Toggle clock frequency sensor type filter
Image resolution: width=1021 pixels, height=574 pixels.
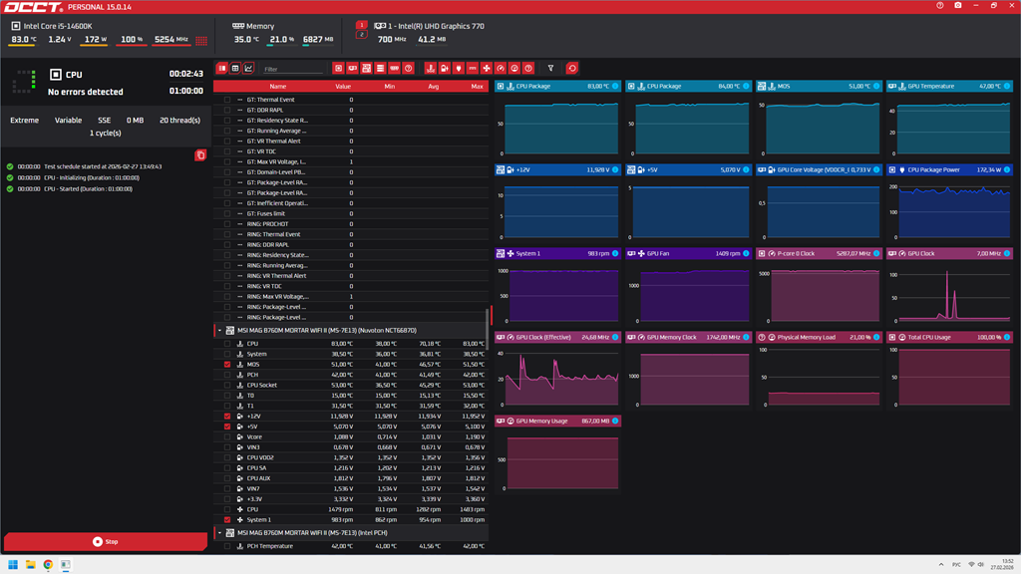501,69
